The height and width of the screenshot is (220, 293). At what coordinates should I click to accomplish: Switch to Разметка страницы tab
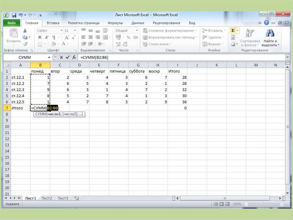[x=84, y=23]
